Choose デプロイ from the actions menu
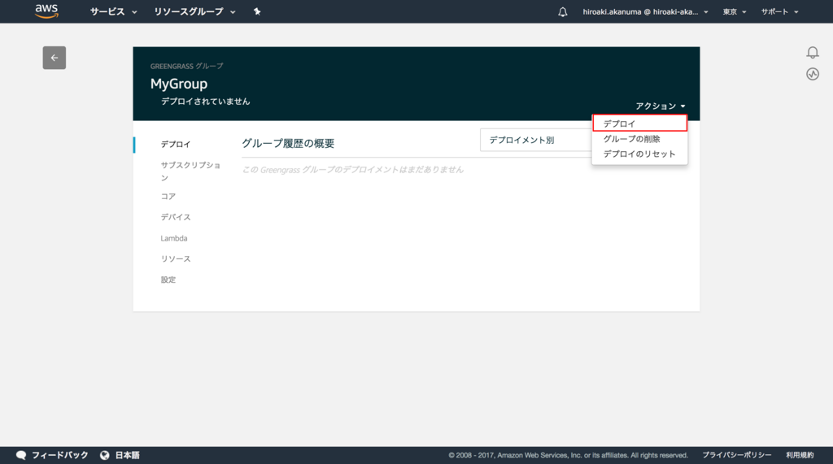The image size is (833, 464). pos(639,124)
